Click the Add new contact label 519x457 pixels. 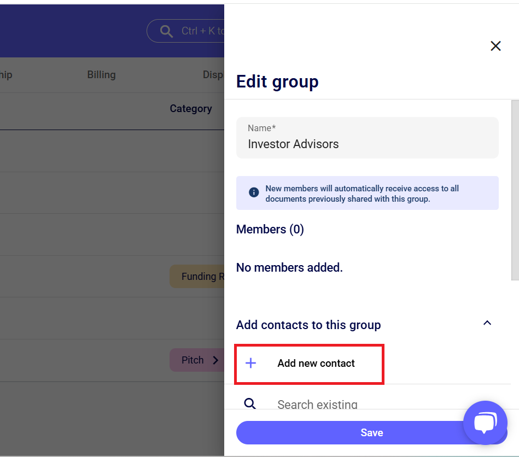316,364
